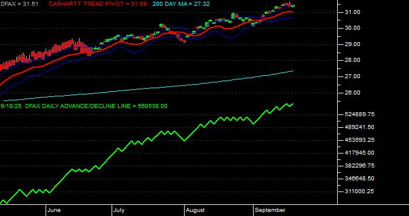409x216 pixels.
Task: Click the 30.00 price axis value
Action: [x=353, y=28]
